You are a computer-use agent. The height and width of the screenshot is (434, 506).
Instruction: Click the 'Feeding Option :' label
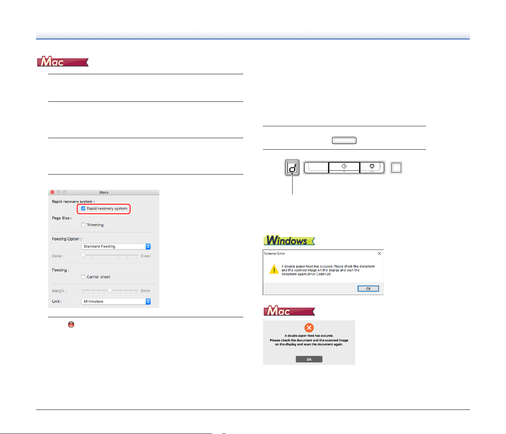[67, 239]
